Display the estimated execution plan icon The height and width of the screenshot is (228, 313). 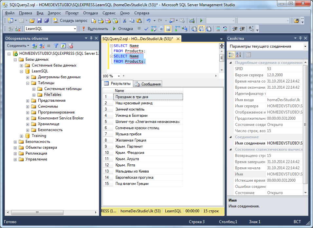pos(154,29)
